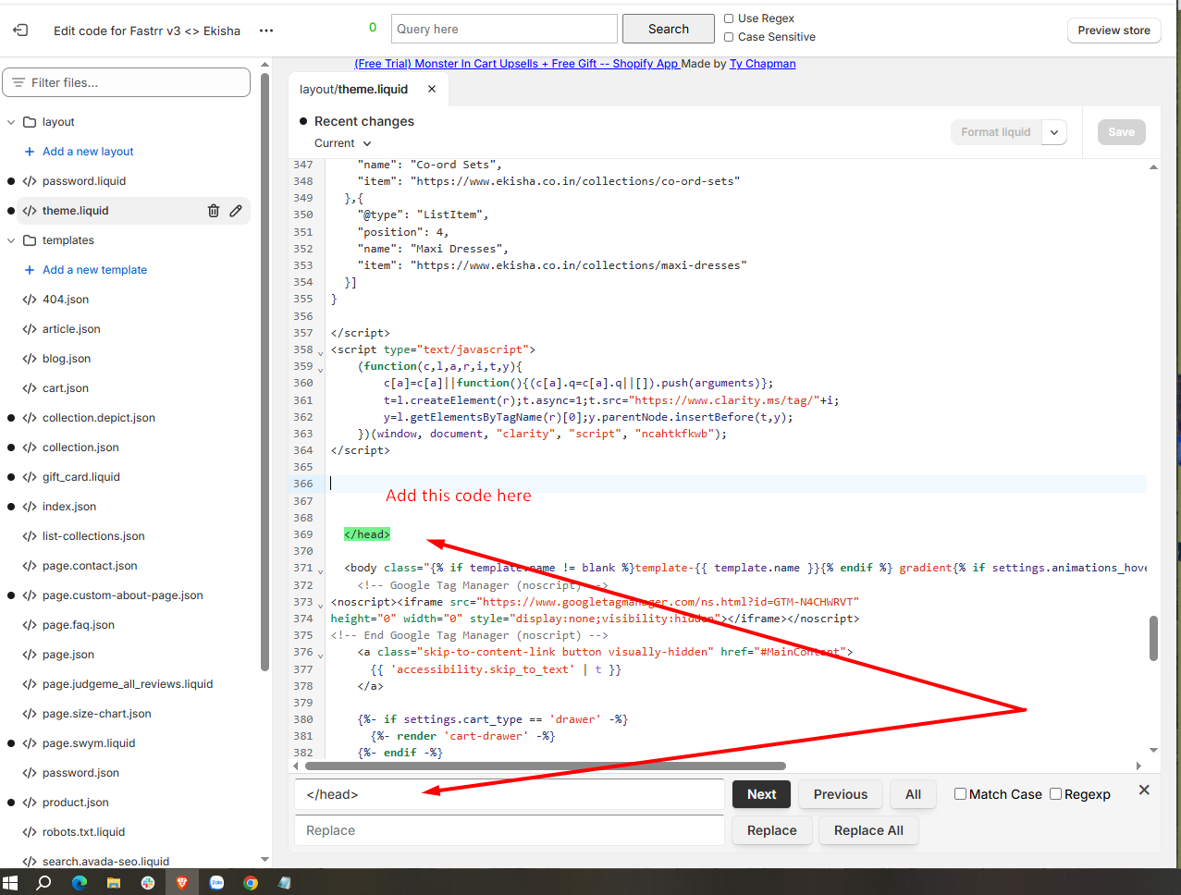This screenshot has width=1181, height=895.
Task: Click Next match button
Action: pyautogui.click(x=762, y=794)
